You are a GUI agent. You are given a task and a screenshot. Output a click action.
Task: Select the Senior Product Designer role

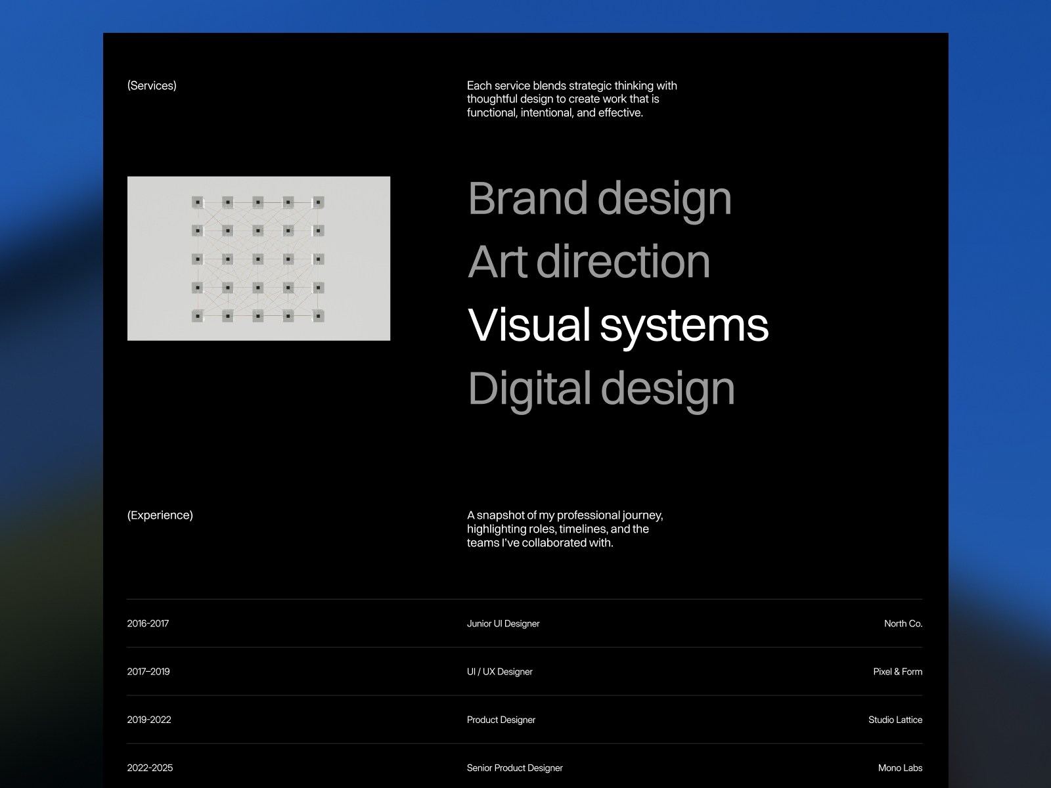pos(514,768)
